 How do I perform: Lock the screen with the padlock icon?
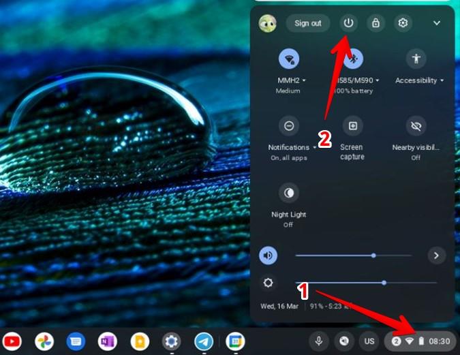point(375,23)
